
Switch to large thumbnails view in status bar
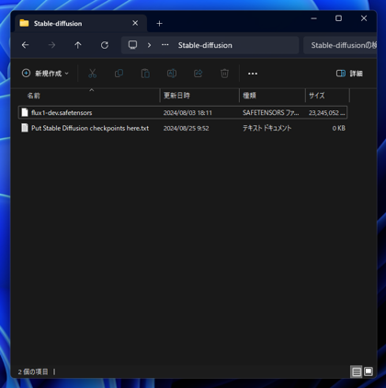(369, 371)
